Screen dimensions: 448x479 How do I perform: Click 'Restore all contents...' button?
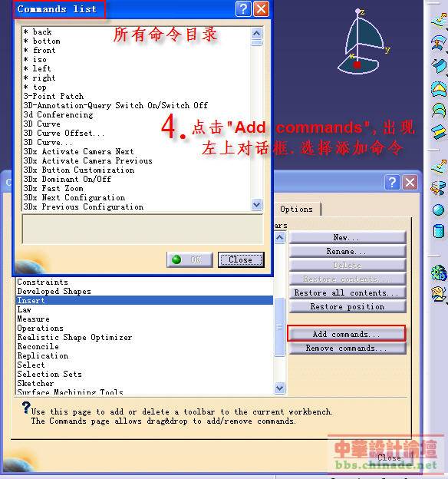tap(347, 292)
